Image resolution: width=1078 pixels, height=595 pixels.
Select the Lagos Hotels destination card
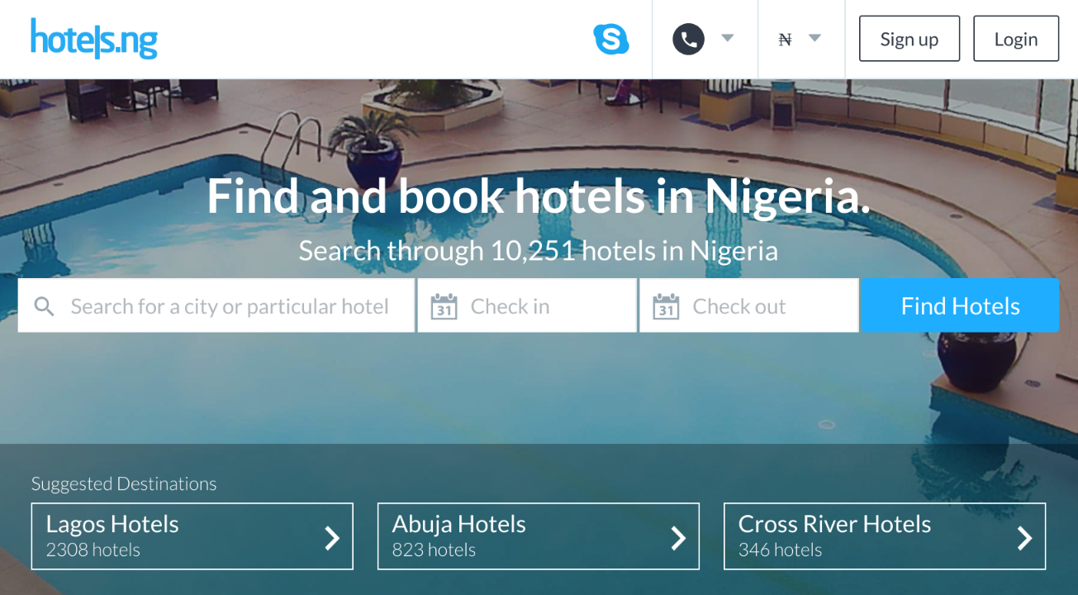coord(192,536)
